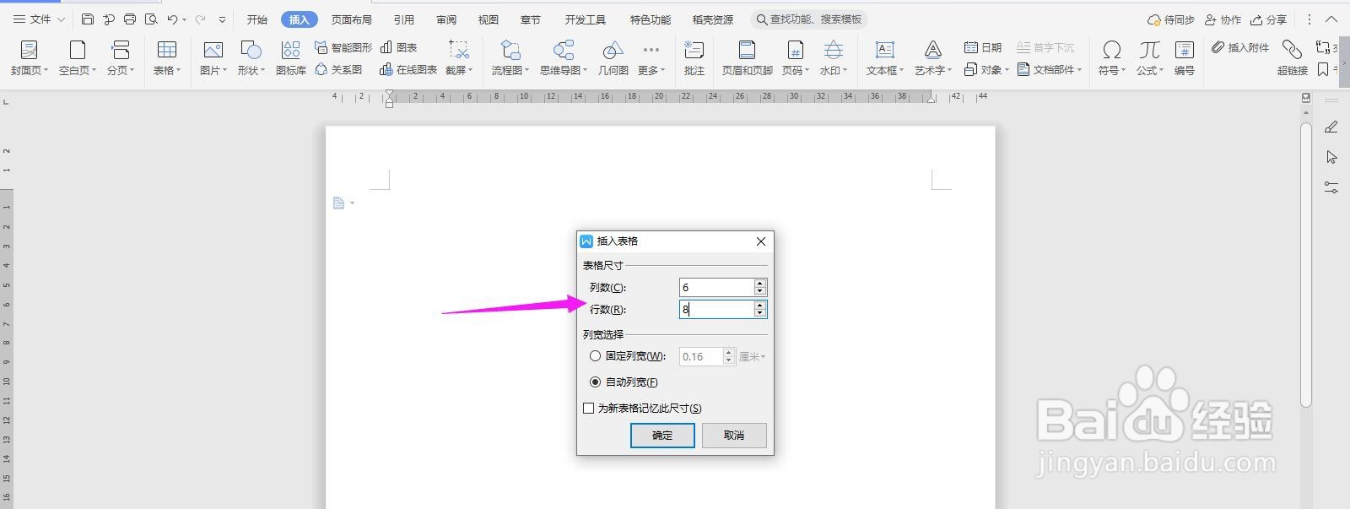Click the pen icon in the right sidebar
This screenshot has width=1350, height=509.
[1331, 127]
